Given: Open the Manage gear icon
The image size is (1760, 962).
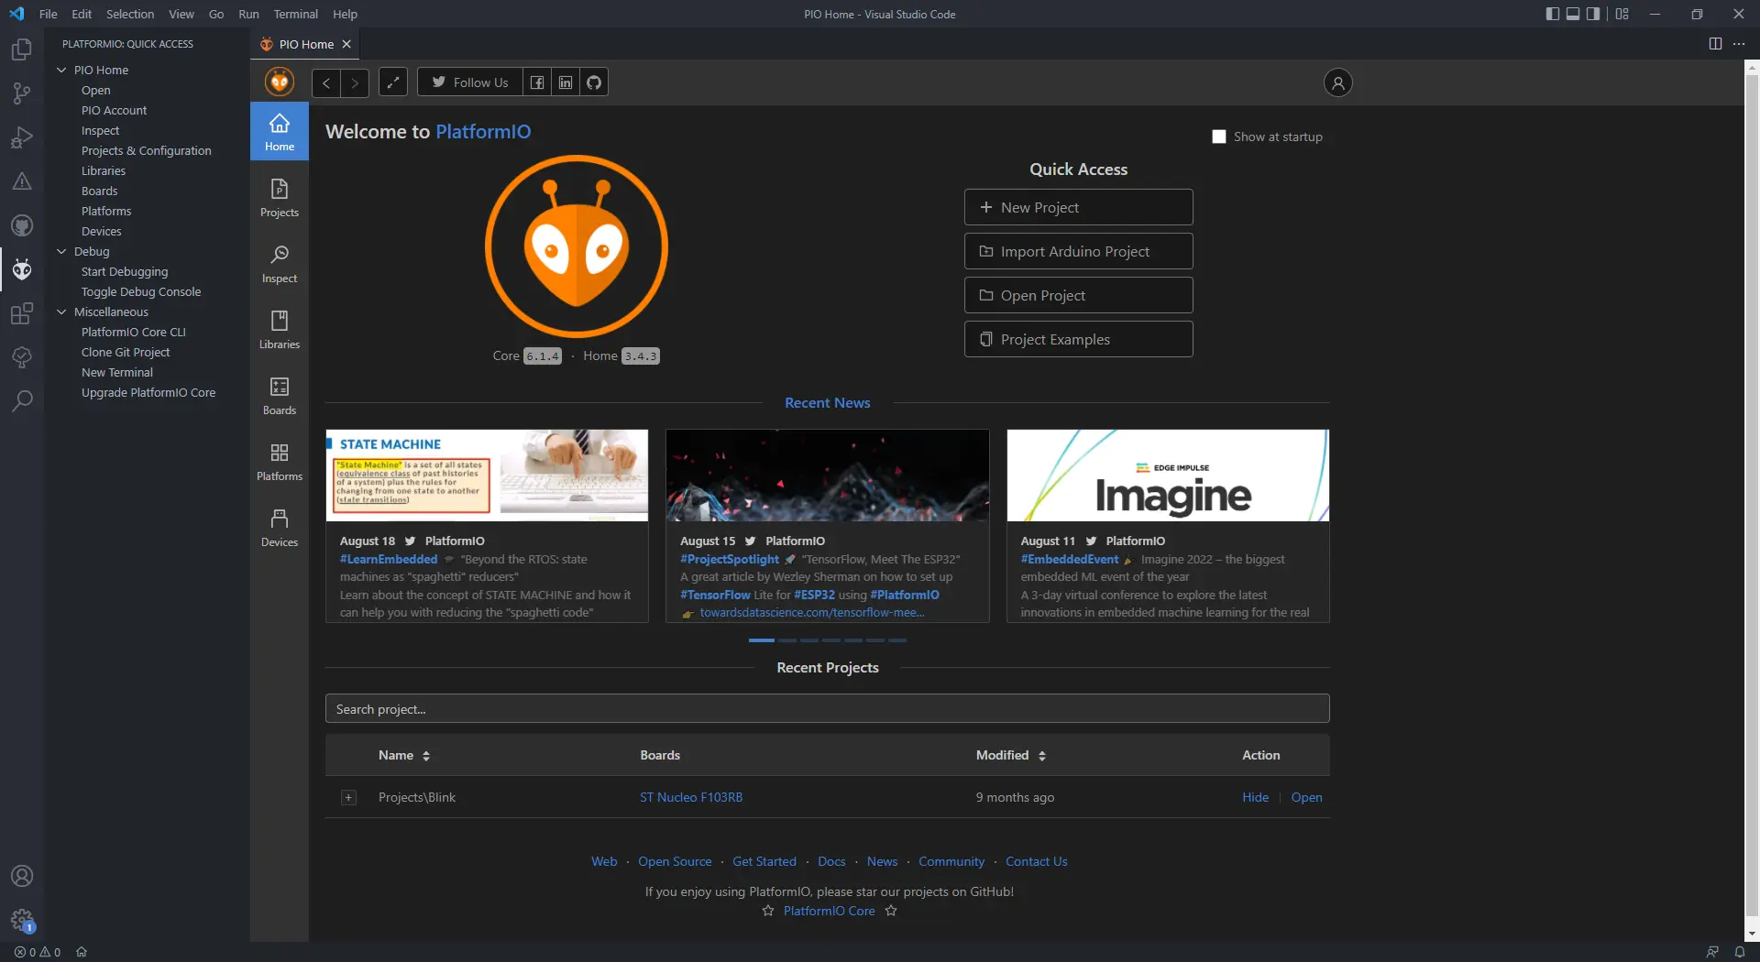Looking at the screenshot, I should 22,920.
